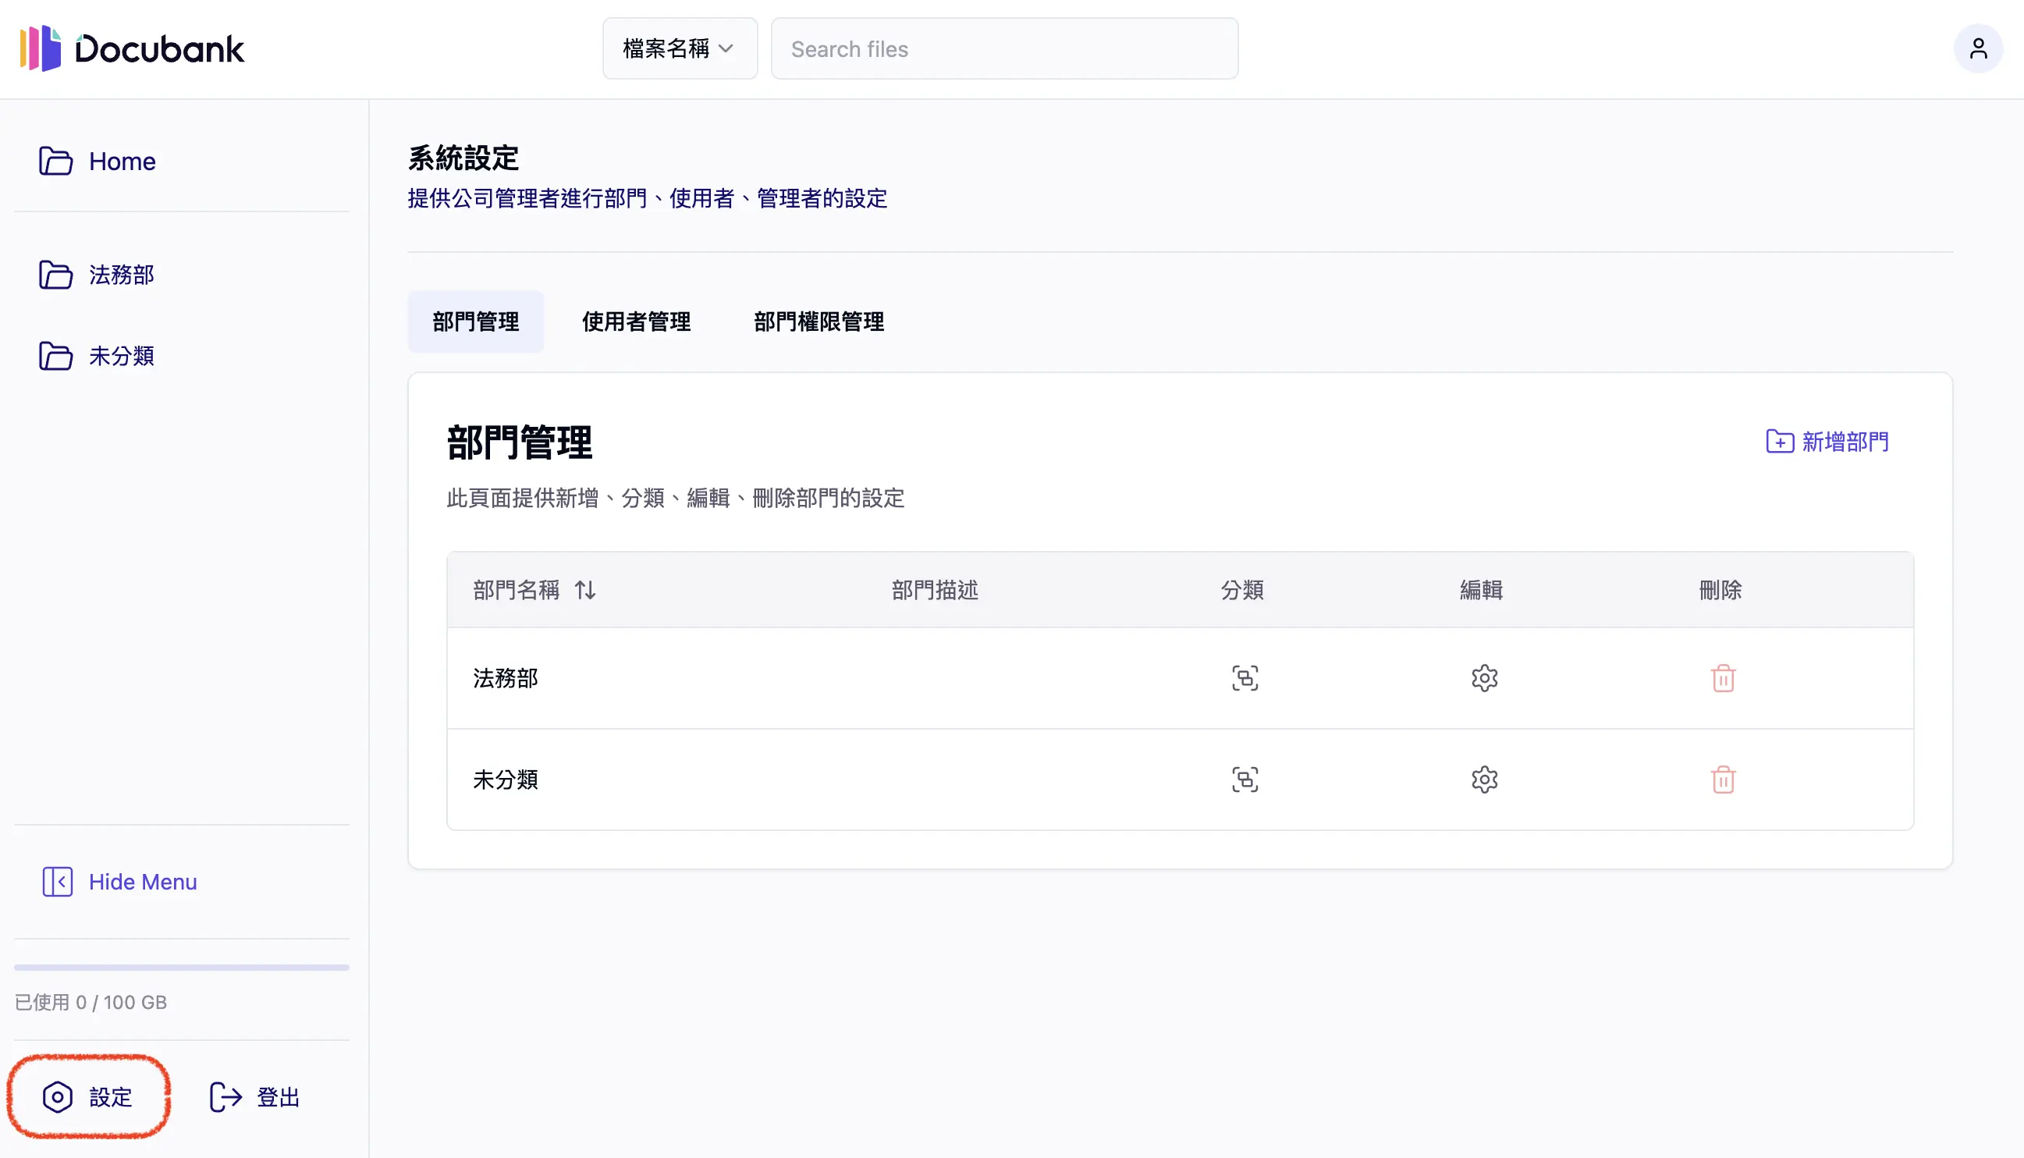2024x1158 pixels.
Task: Toggle sort order on 部門名稱 column
Action: (584, 590)
